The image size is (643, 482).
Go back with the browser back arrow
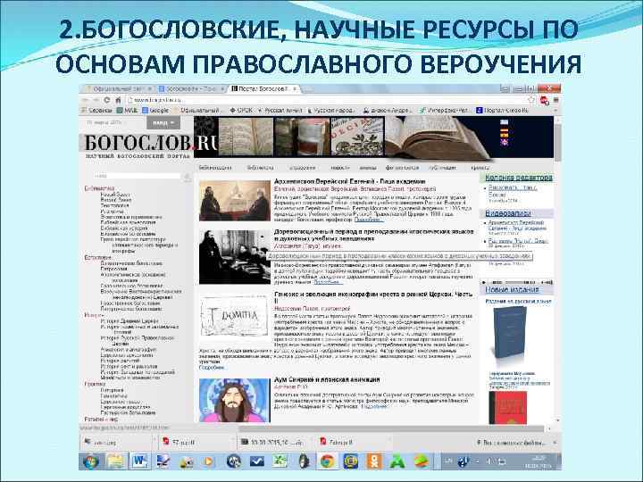point(85,100)
